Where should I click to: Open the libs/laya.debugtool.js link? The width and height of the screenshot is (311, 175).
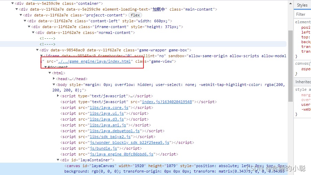pyautogui.click(x=115, y=131)
